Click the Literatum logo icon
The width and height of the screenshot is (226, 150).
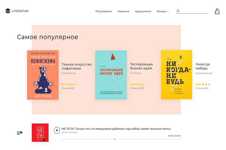pos(8,11)
